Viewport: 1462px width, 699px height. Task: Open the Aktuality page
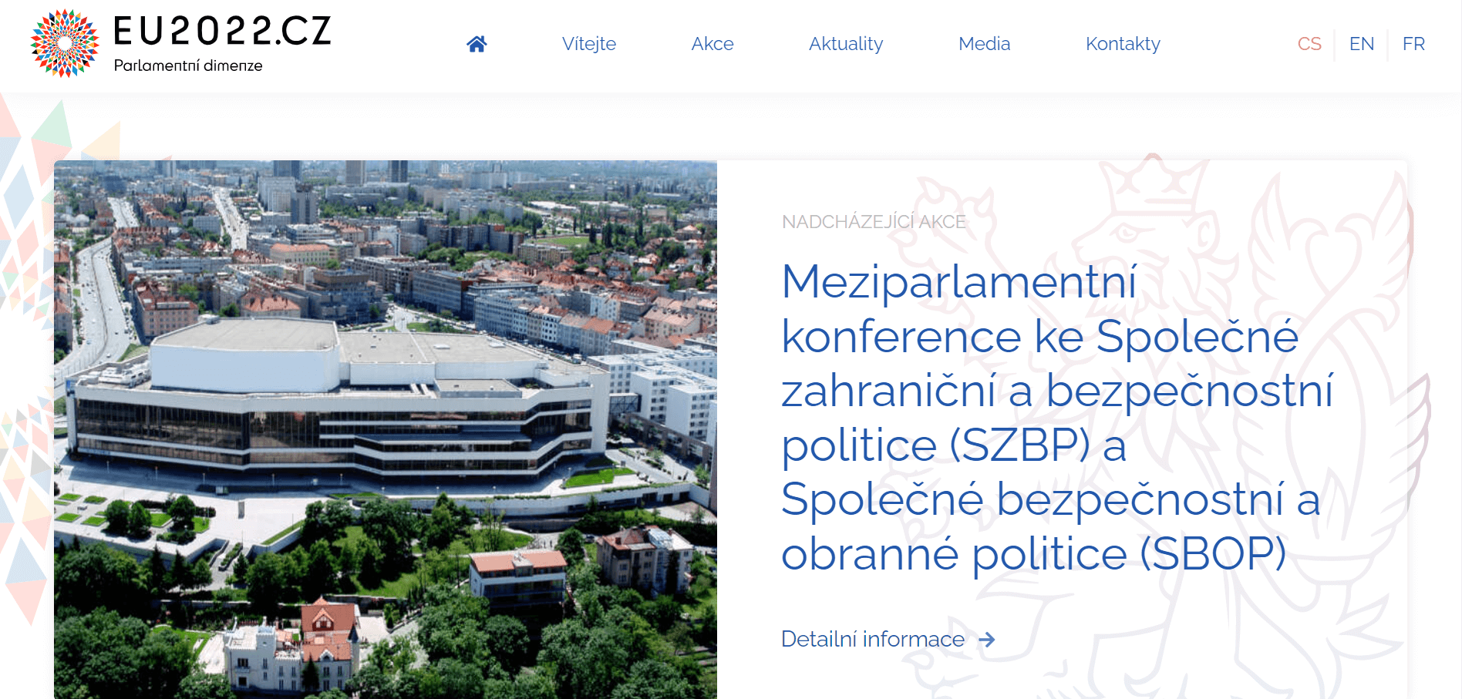click(x=846, y=44)
